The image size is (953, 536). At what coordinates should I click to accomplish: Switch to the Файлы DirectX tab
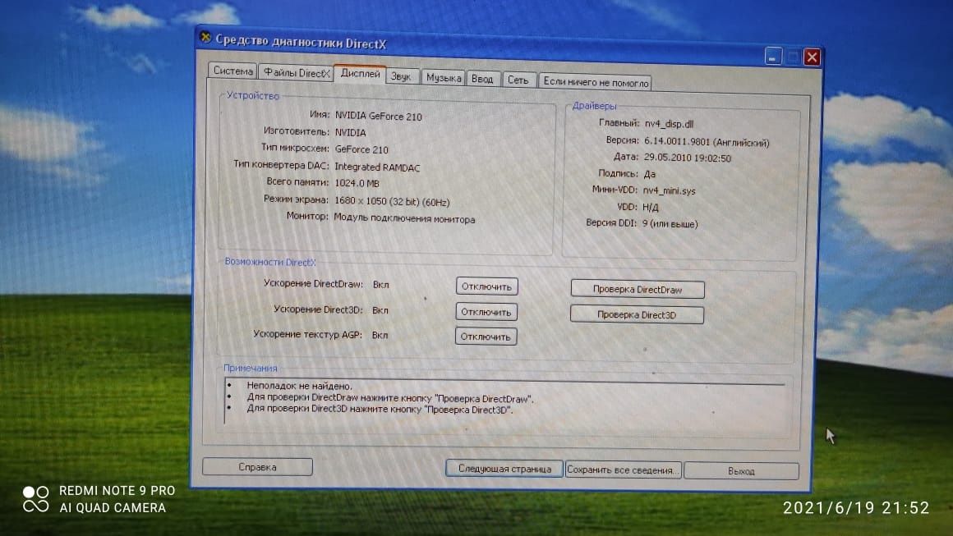(x=296, y=73)
